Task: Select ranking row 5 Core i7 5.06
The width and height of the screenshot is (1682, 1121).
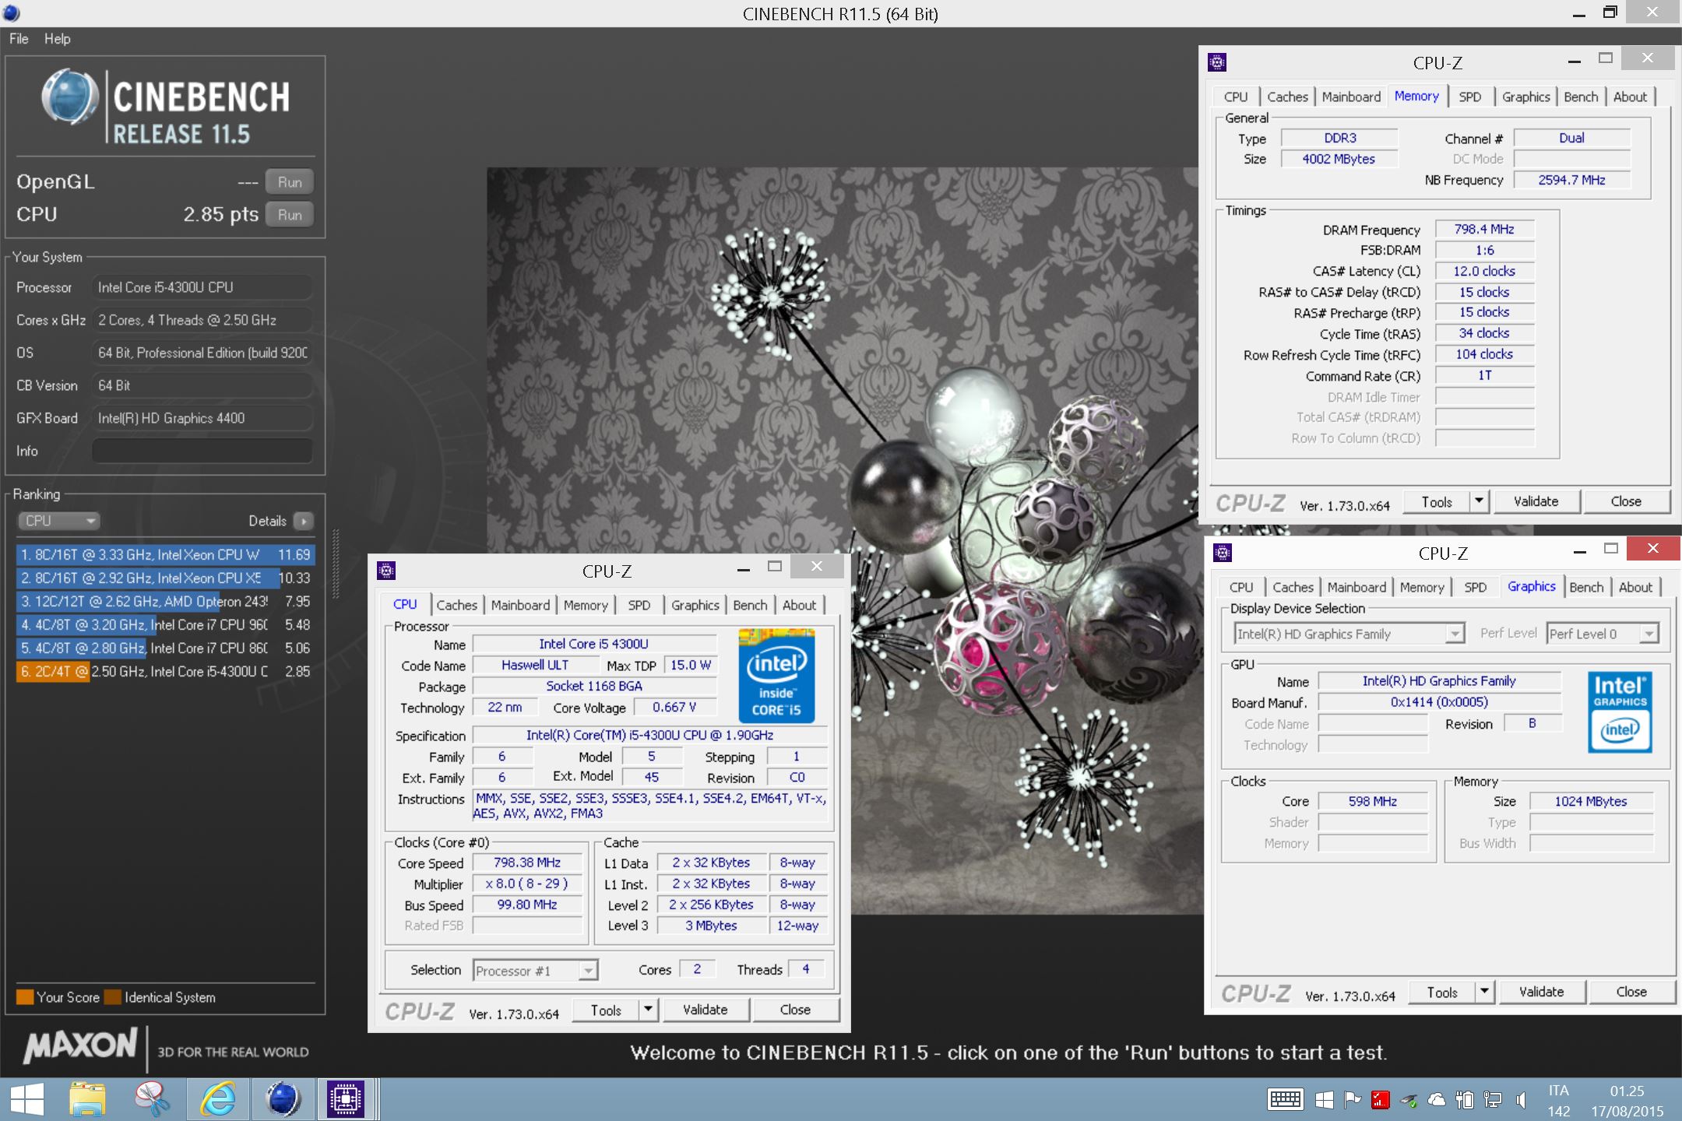Action: pos(165,648)
